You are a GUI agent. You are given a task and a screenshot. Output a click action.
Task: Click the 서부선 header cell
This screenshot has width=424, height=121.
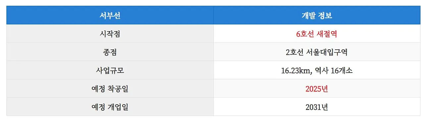110,15
